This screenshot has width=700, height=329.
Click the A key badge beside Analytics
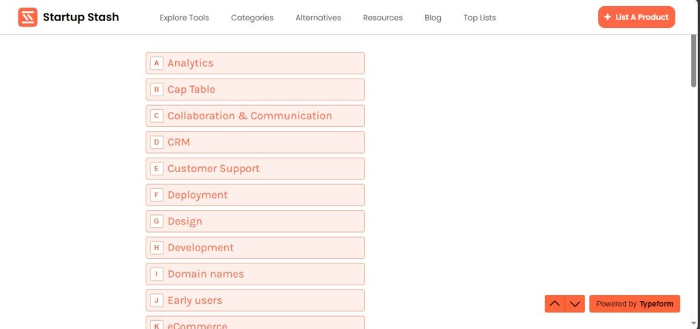[157, 63]
